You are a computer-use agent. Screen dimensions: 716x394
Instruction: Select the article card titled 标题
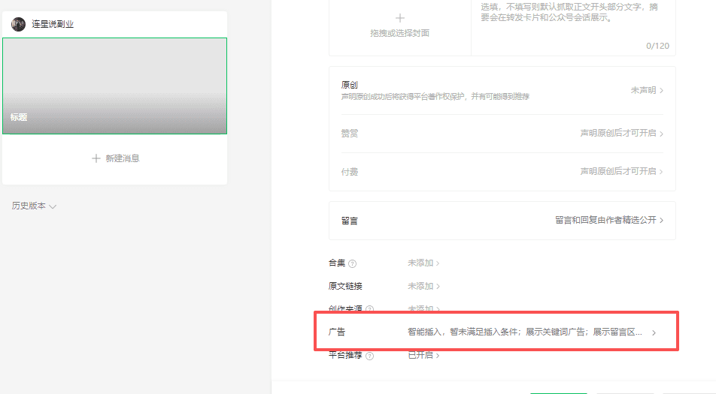click(x=114, y=86)
